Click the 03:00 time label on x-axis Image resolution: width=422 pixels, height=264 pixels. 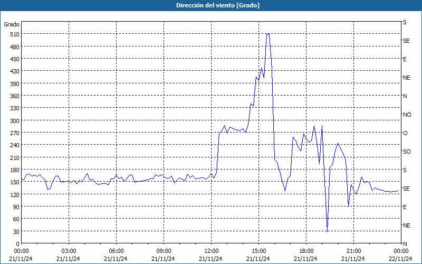(x=69, y=251)
